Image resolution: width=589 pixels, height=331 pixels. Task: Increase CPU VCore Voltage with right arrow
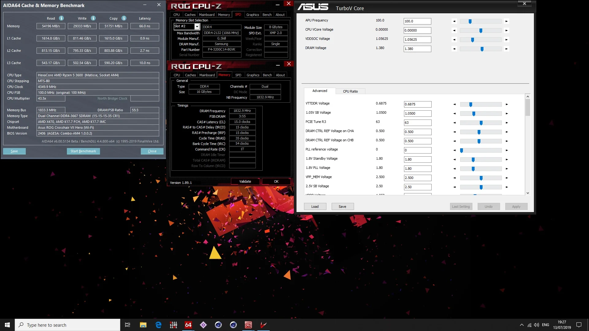click(x=506, y=30)
